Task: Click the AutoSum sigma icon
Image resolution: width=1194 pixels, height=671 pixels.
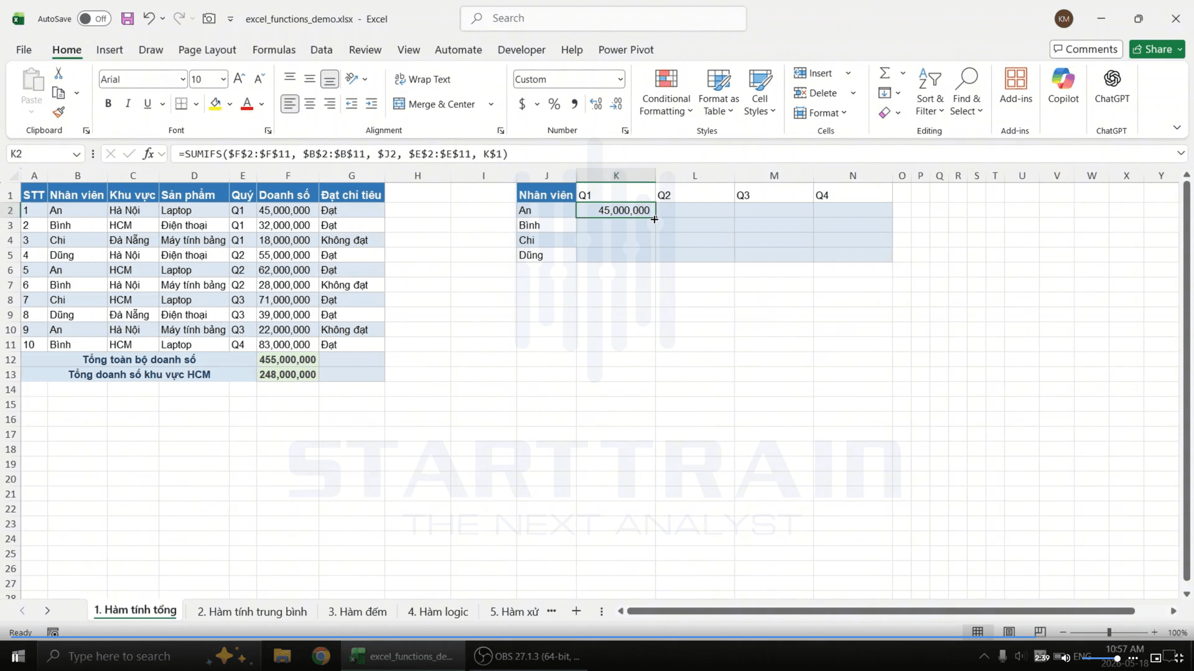Action: 885,73
